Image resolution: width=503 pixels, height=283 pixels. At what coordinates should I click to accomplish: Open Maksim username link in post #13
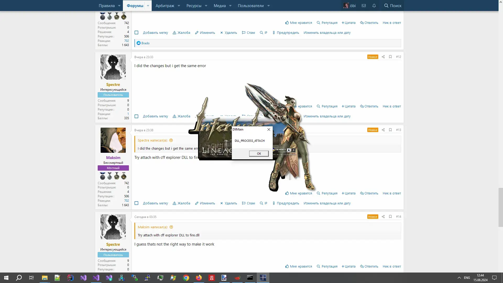point(113,158)
